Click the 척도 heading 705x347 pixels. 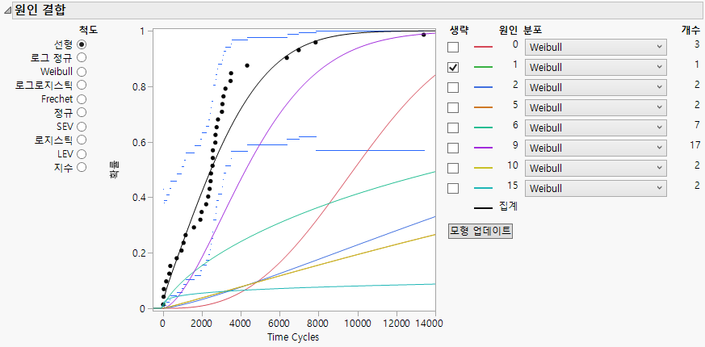(88, 30)
